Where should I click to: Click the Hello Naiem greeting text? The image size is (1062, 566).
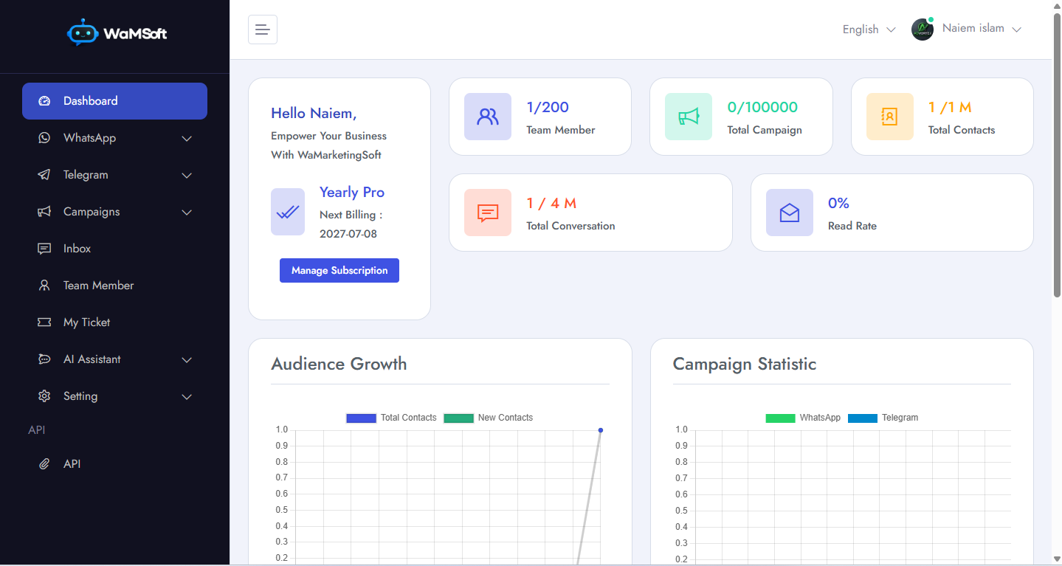(314, 113)
